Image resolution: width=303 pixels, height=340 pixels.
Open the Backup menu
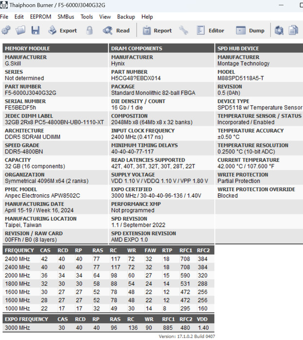(126, 17)
